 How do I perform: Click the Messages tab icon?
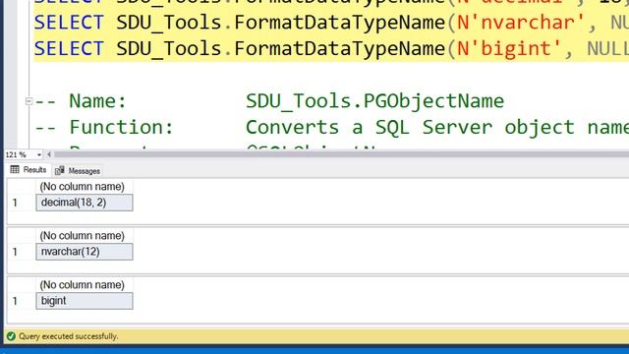tap(60, 170)
